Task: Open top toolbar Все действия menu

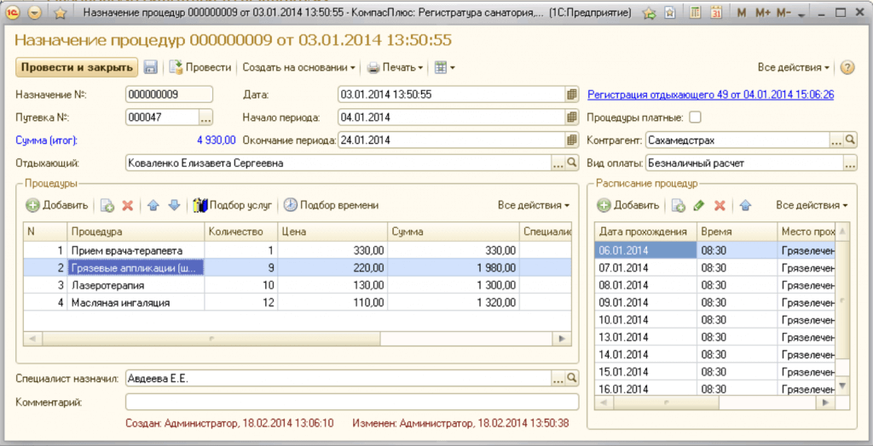Action: point(794,67)
